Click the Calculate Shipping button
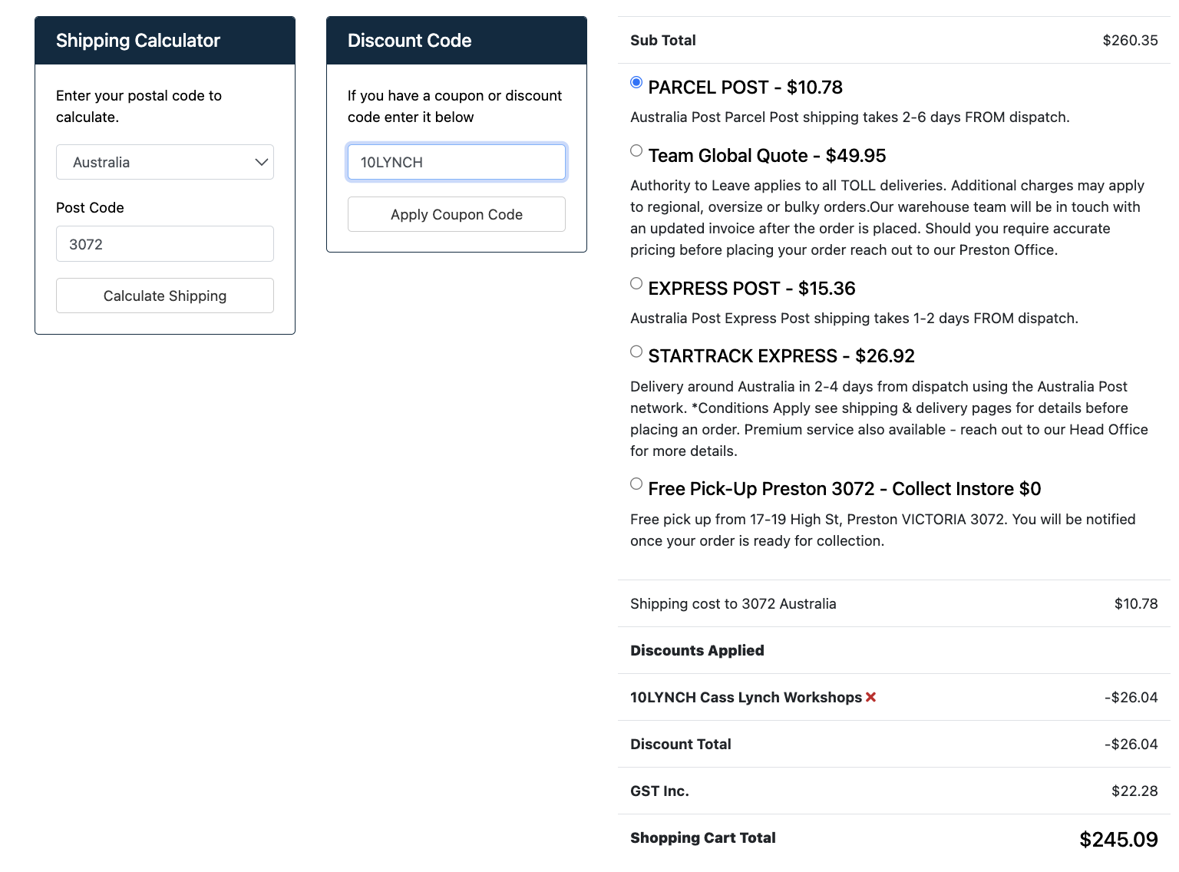The height and width of the screenshot is (872, 1179). 165,296
